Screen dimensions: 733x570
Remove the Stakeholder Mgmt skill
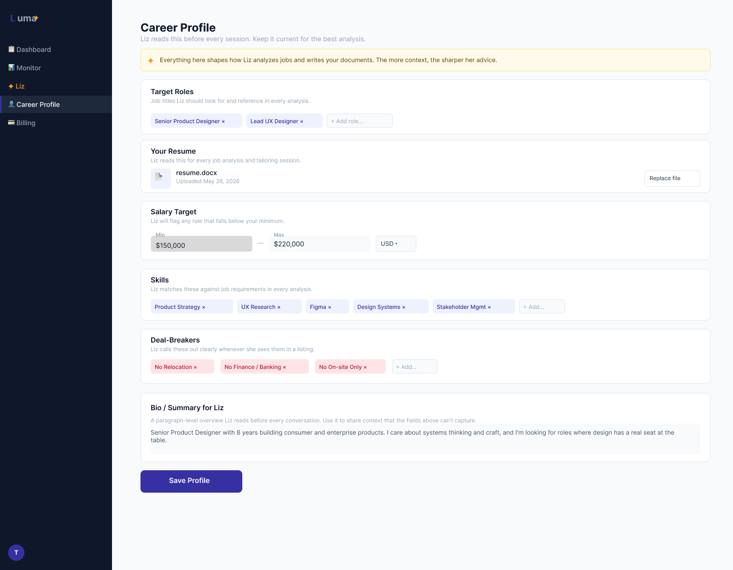489,307
